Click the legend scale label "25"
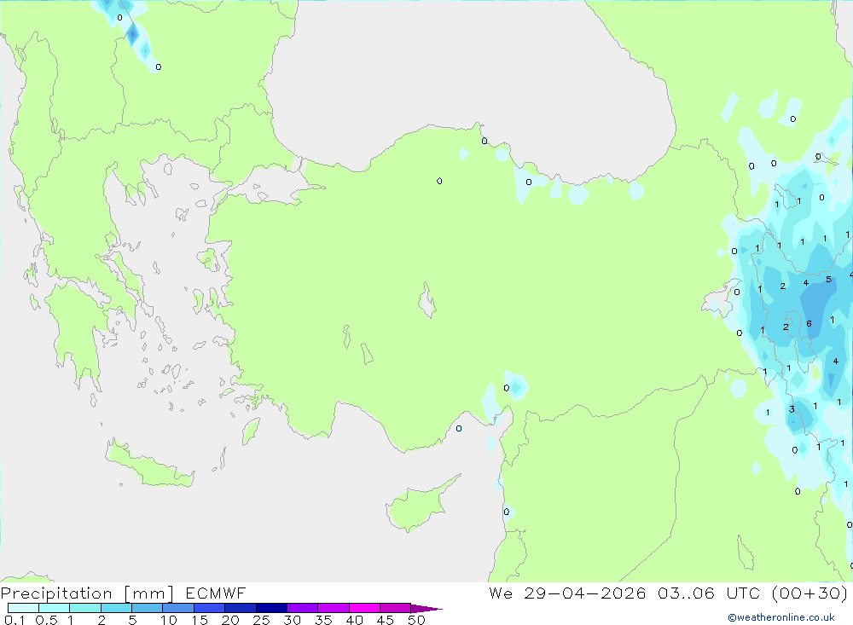The height and width of the screenshot is (625, 853). [261, 620]
